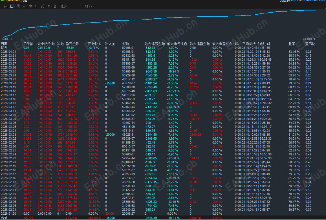The height and width of the screenshot is (220, 326).
Task: Click the 百分比% column header
Action: [x=94, y=44]
